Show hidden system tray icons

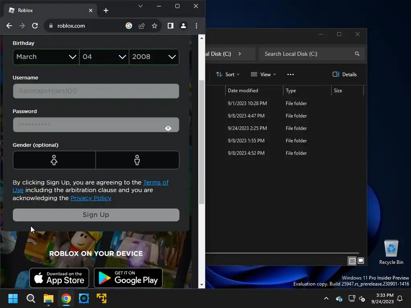coord(326,298)
